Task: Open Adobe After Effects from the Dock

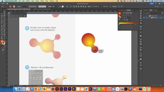Action: (x=65, y=89)
